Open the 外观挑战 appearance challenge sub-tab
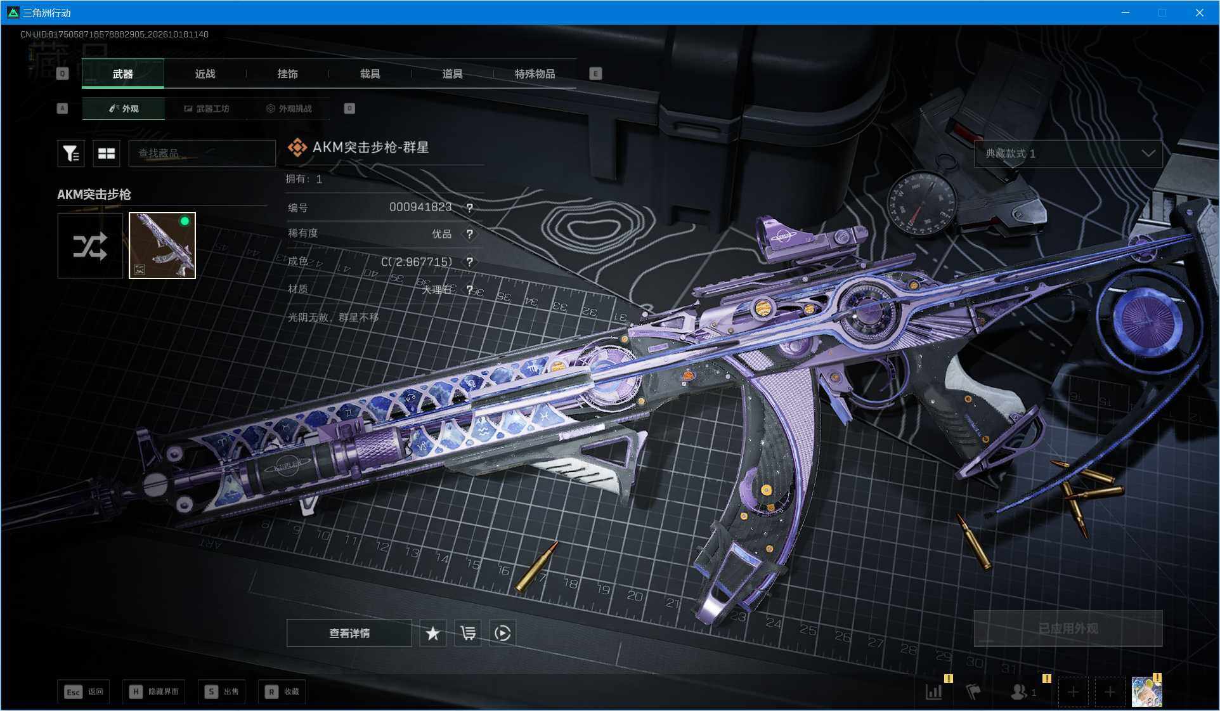 coord(289,108)
